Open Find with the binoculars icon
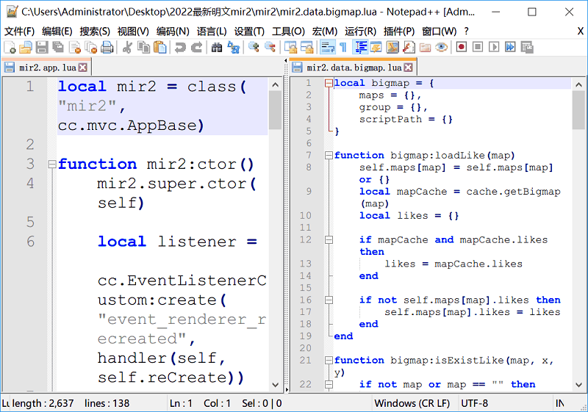The height and width of the screenshot is (412, 588). pyautogui.click(x=217, y=47)
